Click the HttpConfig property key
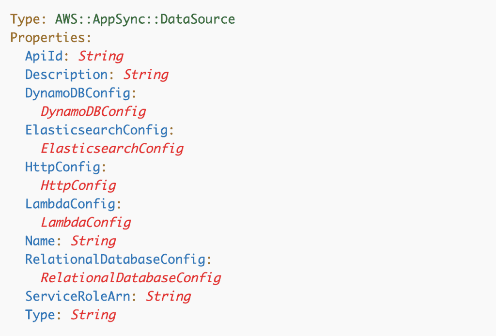Image resolution: width=496 pixels, height=336 pixels. point(62,167)
